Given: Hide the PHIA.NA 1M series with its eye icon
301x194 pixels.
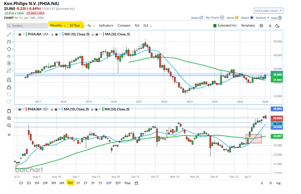Looking at the screenshot, I should point(20,34).
